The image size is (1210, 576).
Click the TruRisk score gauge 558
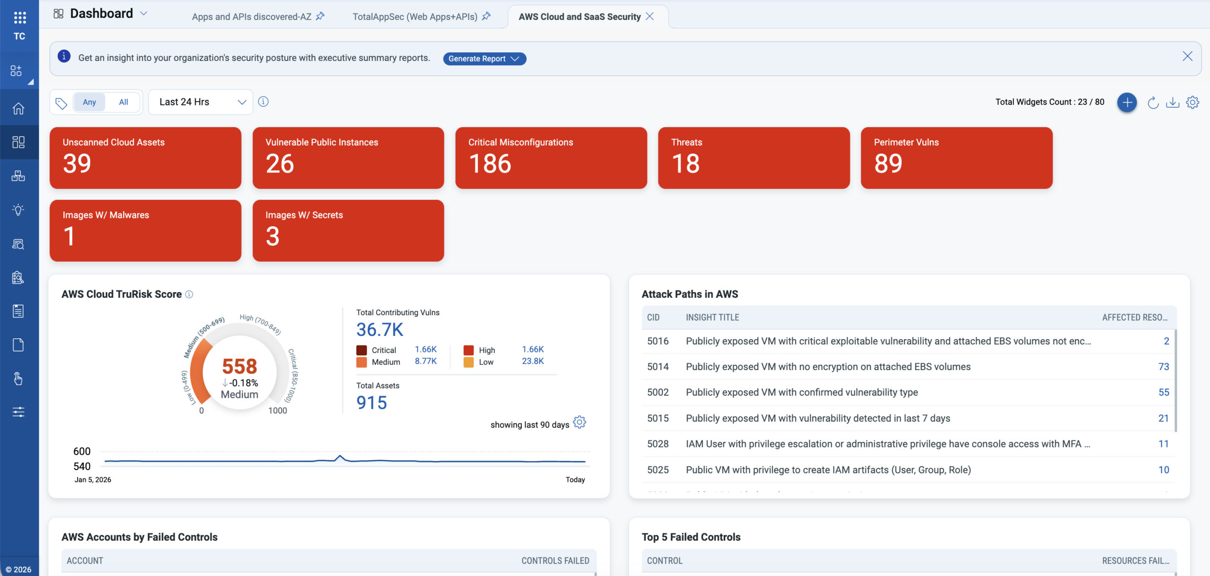point(240,366)
